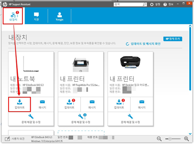The image size is (194, 144).
Task: Select the DeskJet printer image
Action: [x=130, y=62]
